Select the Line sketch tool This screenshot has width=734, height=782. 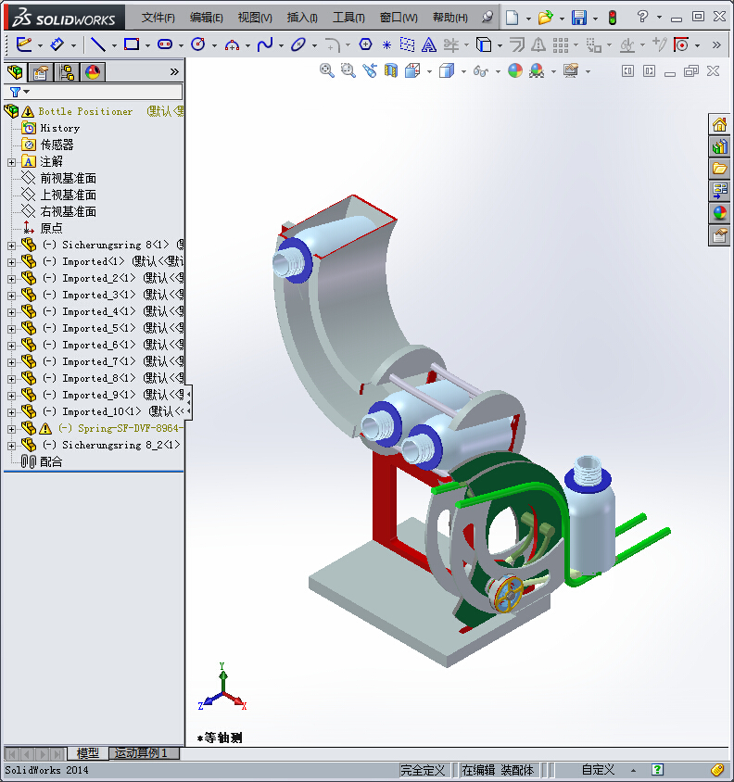(x=98, y=44)
